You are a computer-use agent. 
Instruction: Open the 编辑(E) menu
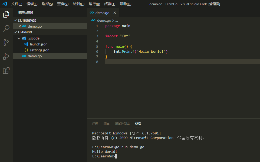tap(32, 4)
